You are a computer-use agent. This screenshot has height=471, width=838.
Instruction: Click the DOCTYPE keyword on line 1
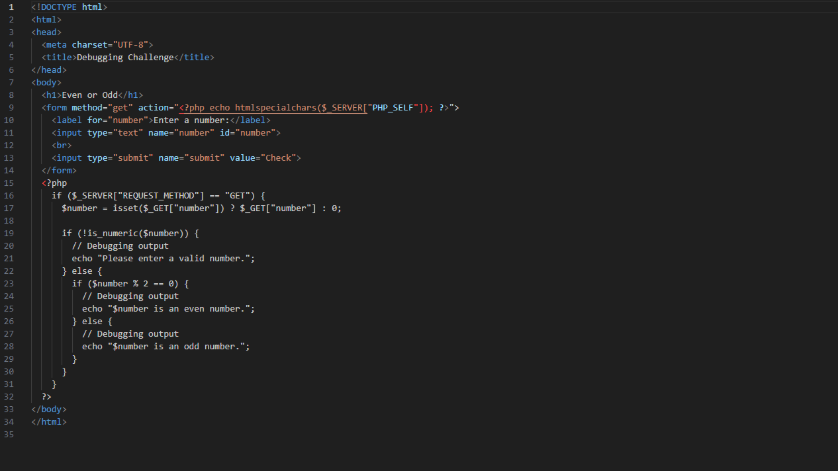59,7
